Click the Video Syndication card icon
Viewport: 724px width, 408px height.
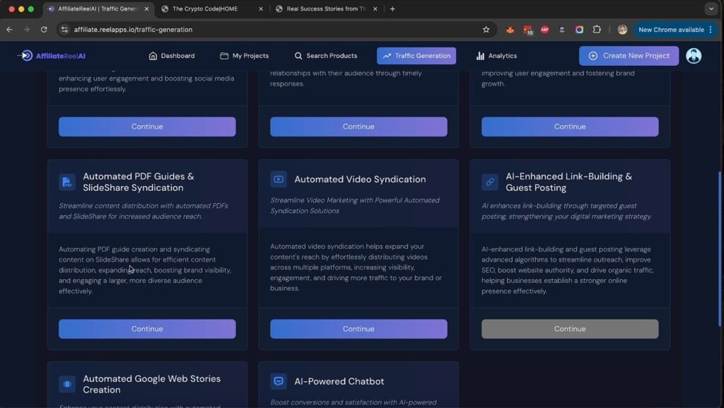coord(279,179)
